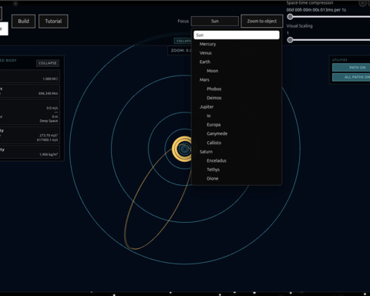Adjust the Visual Scaling slider handle
The image size is (370, 296).
click(x=290, y=40)
